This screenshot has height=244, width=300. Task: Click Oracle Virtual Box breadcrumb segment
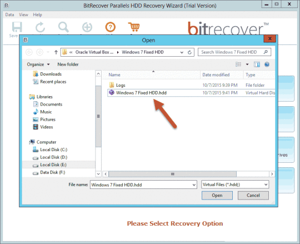pos(94,52)
